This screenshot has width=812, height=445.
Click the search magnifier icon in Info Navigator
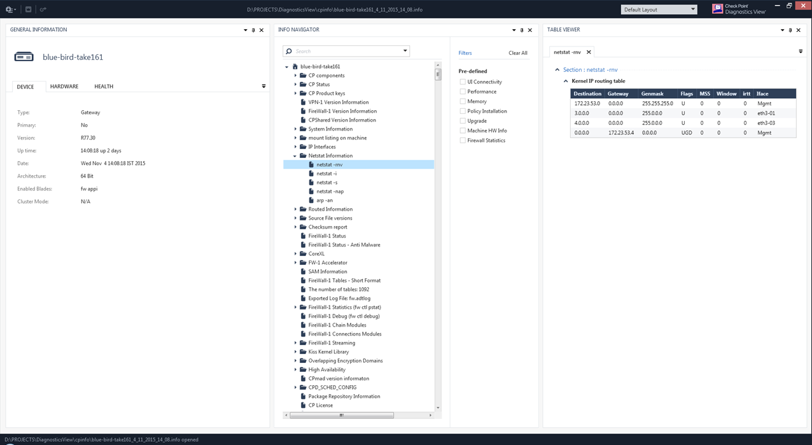[289, 51]
